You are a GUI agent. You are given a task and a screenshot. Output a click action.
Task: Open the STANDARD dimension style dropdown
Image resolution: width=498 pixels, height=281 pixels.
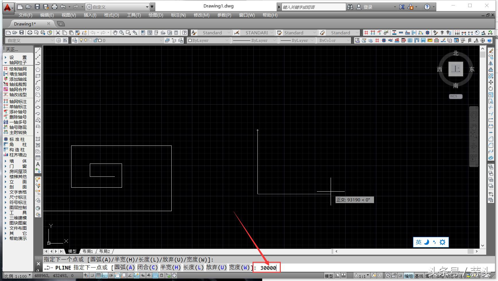272,33
